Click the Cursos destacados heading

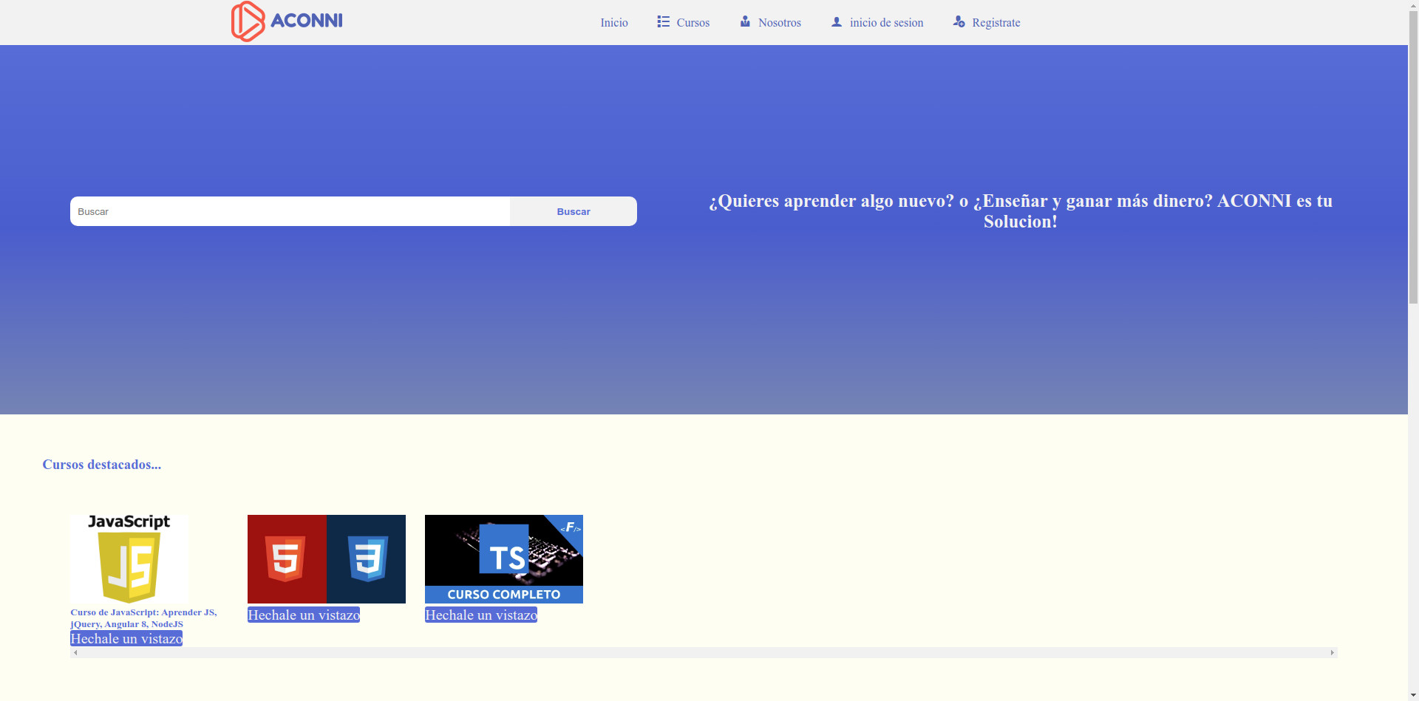click(x=102, y=465)
